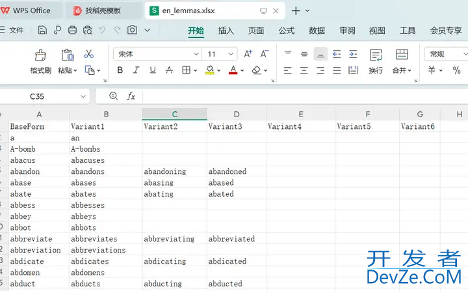Image resolution: width=468 pixels, height=291 pixels.
Task: Switch to the 视图 ribbon tab
Action: 377,31
